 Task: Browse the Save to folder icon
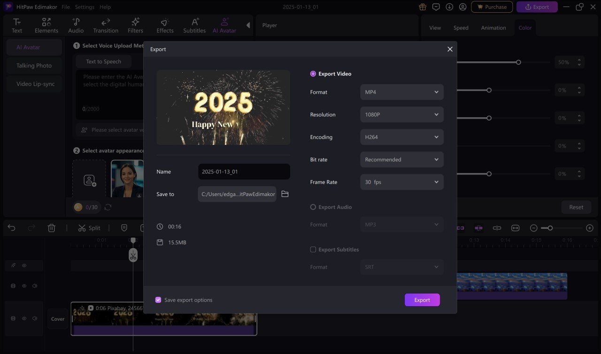click(x=285, y=194)
